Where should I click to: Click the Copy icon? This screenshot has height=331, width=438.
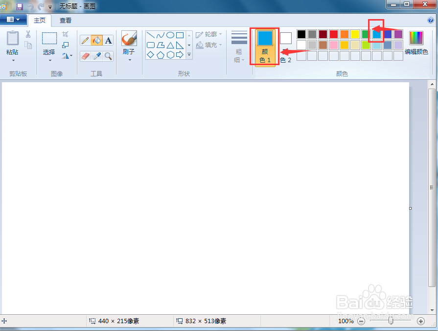[x=28, y=45]
